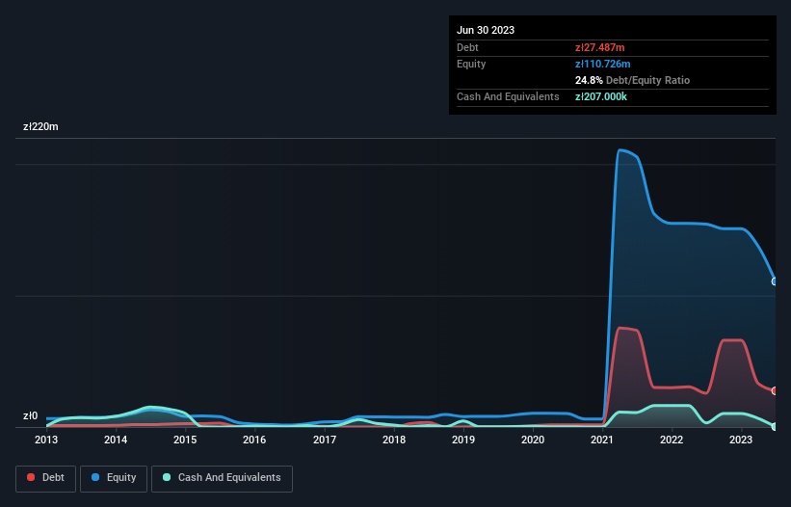791x507 pixels.
Task: Click the 2014 x-axis label
Action: click(x=116, y=440)
